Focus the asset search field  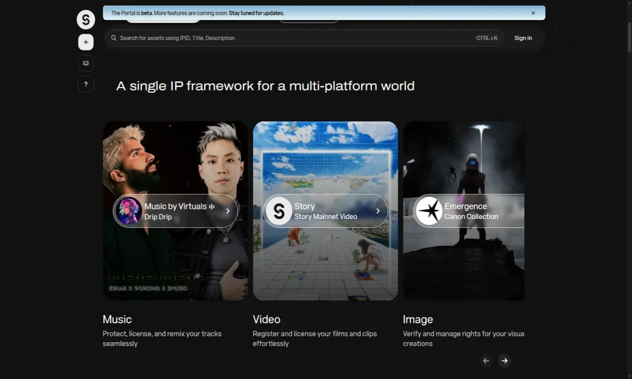(304, 38)
